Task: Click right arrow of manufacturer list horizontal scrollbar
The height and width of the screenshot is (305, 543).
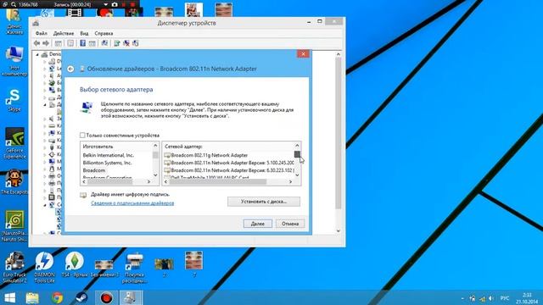Action: tap(149, 181)
